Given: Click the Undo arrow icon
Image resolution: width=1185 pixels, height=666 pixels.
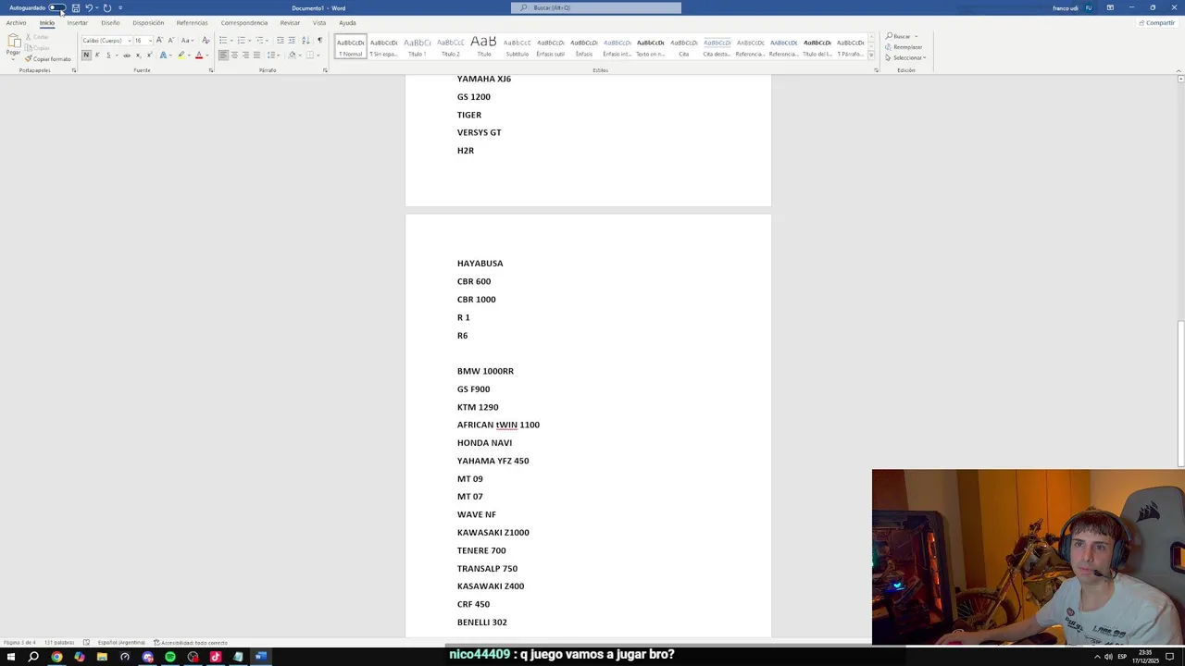Looking at the screenshot, I should tap(89, 7).
